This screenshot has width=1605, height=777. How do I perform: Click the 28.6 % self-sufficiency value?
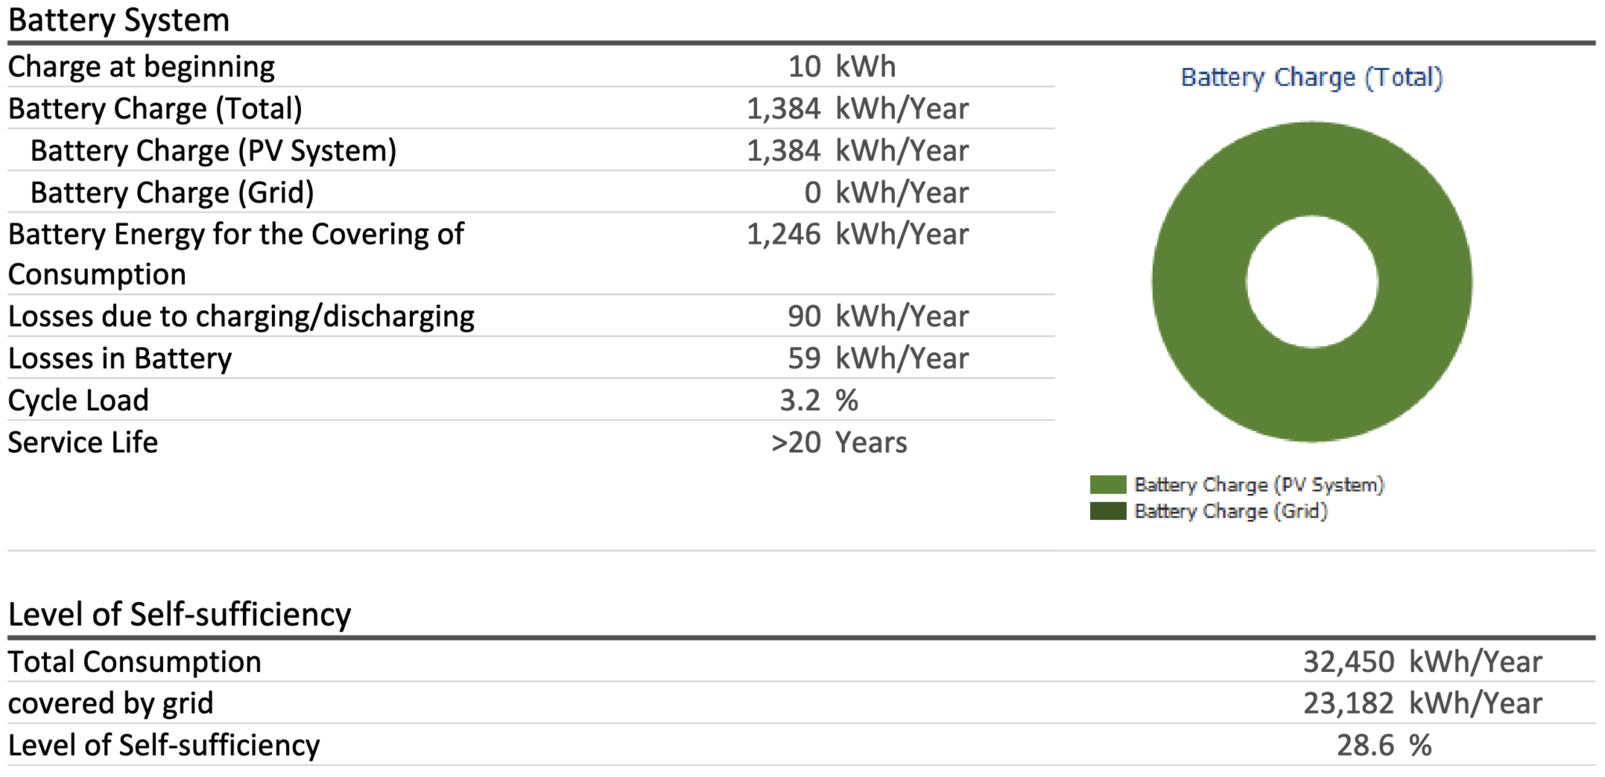tap(1383, 745)
